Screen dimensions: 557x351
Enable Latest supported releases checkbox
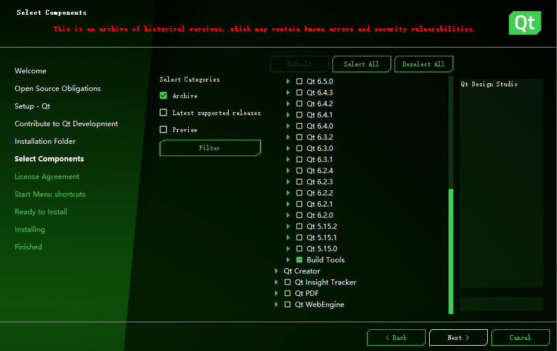tap(164, 112)
